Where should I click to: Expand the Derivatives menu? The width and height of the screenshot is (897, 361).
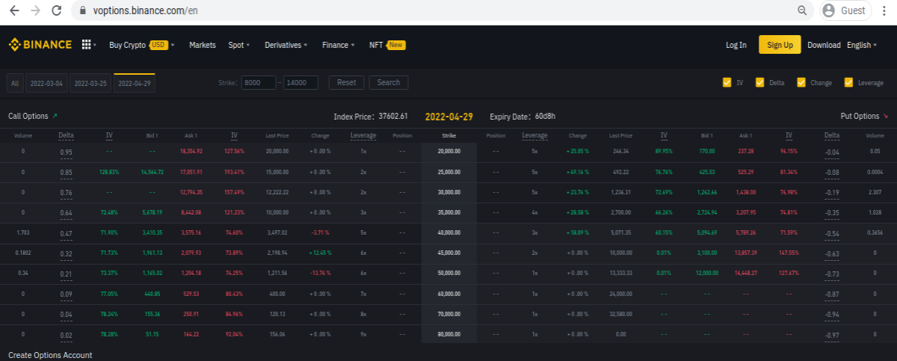pos(286,45)
